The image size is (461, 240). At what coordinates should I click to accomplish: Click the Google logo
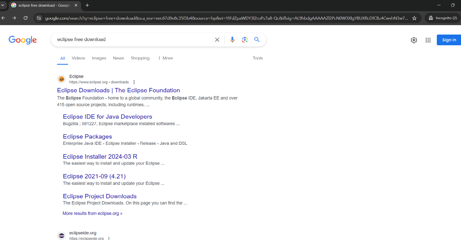pos(23,40)
